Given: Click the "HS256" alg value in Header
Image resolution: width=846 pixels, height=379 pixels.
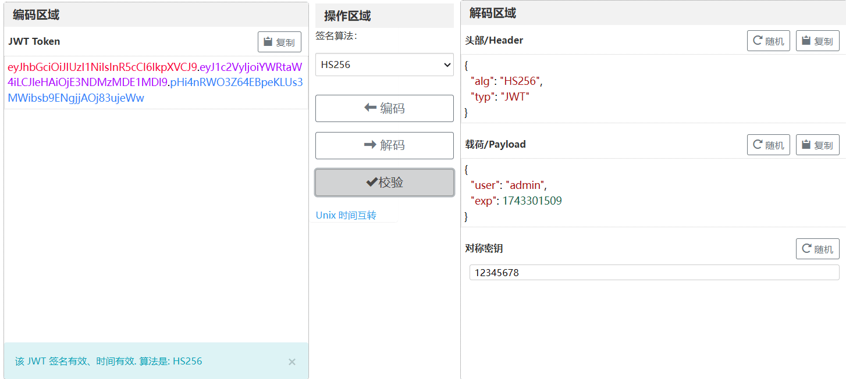Looking at the screenshot, I should pos(520,81).
